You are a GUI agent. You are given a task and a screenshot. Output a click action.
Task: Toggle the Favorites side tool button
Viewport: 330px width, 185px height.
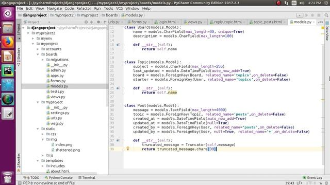coord(19,163)
